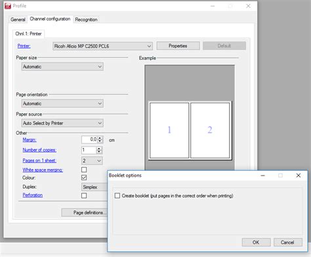Increase number of copies with up arrow
The width and height of the screenshot is (311, 257).
pyautogui.click(x=99, y=149)
